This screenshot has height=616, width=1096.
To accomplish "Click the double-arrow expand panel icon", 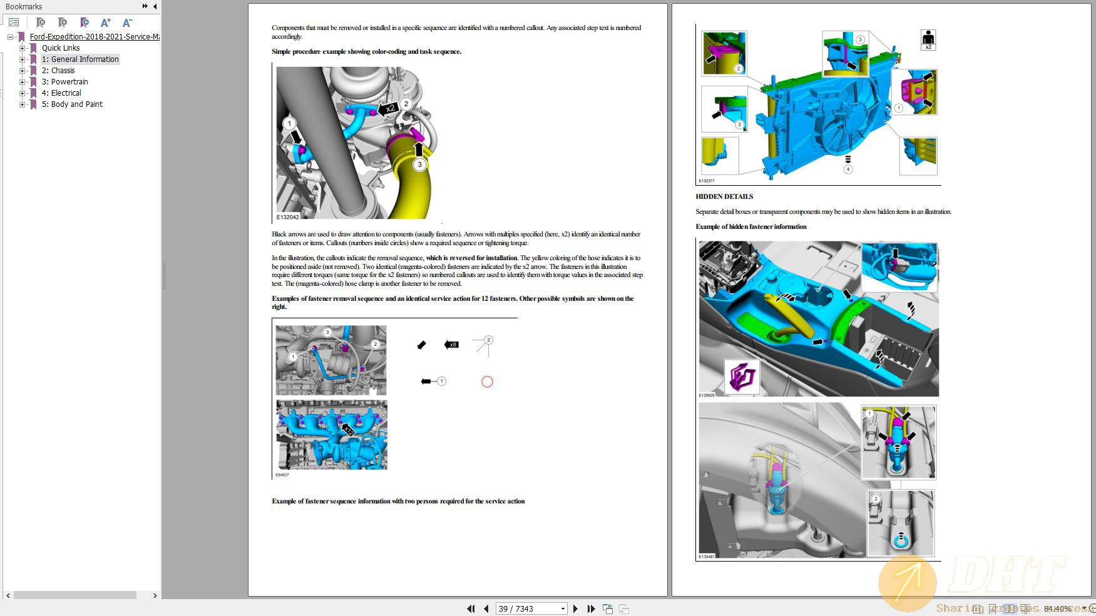I will pos(145,6).
